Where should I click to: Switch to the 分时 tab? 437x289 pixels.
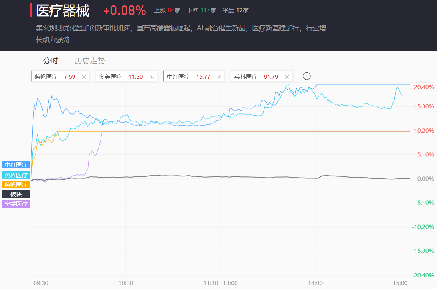tap(50, 61)
